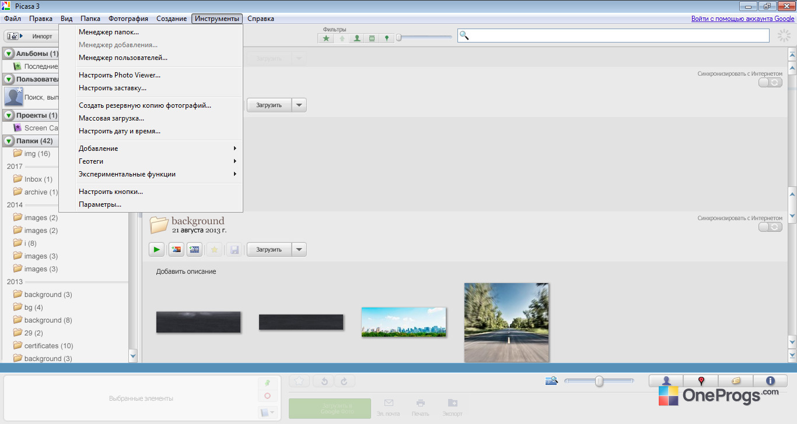Open Параметры from Инструменты menu

click(151, 204)
